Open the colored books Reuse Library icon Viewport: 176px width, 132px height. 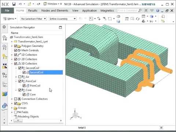click(x=4, y=93)
